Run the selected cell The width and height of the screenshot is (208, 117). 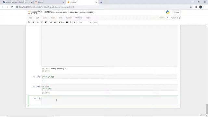click(61, 22)
